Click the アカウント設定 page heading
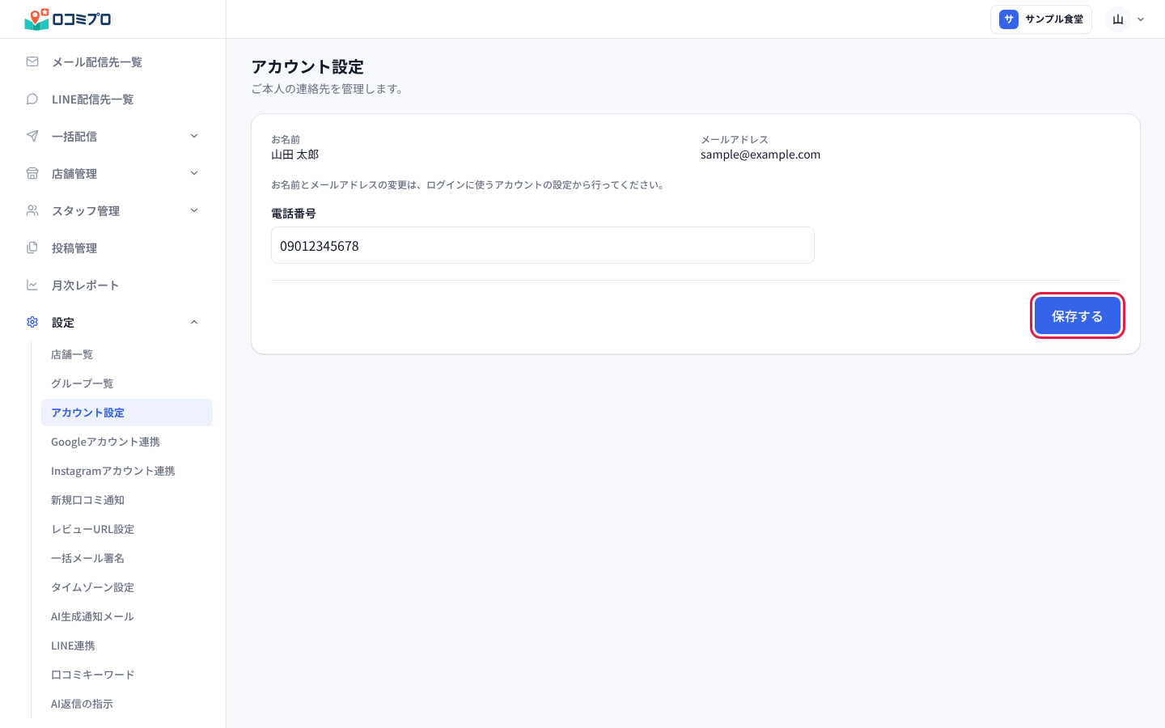The height and width of the screenshot is (728, 1165). click(307, 67)
